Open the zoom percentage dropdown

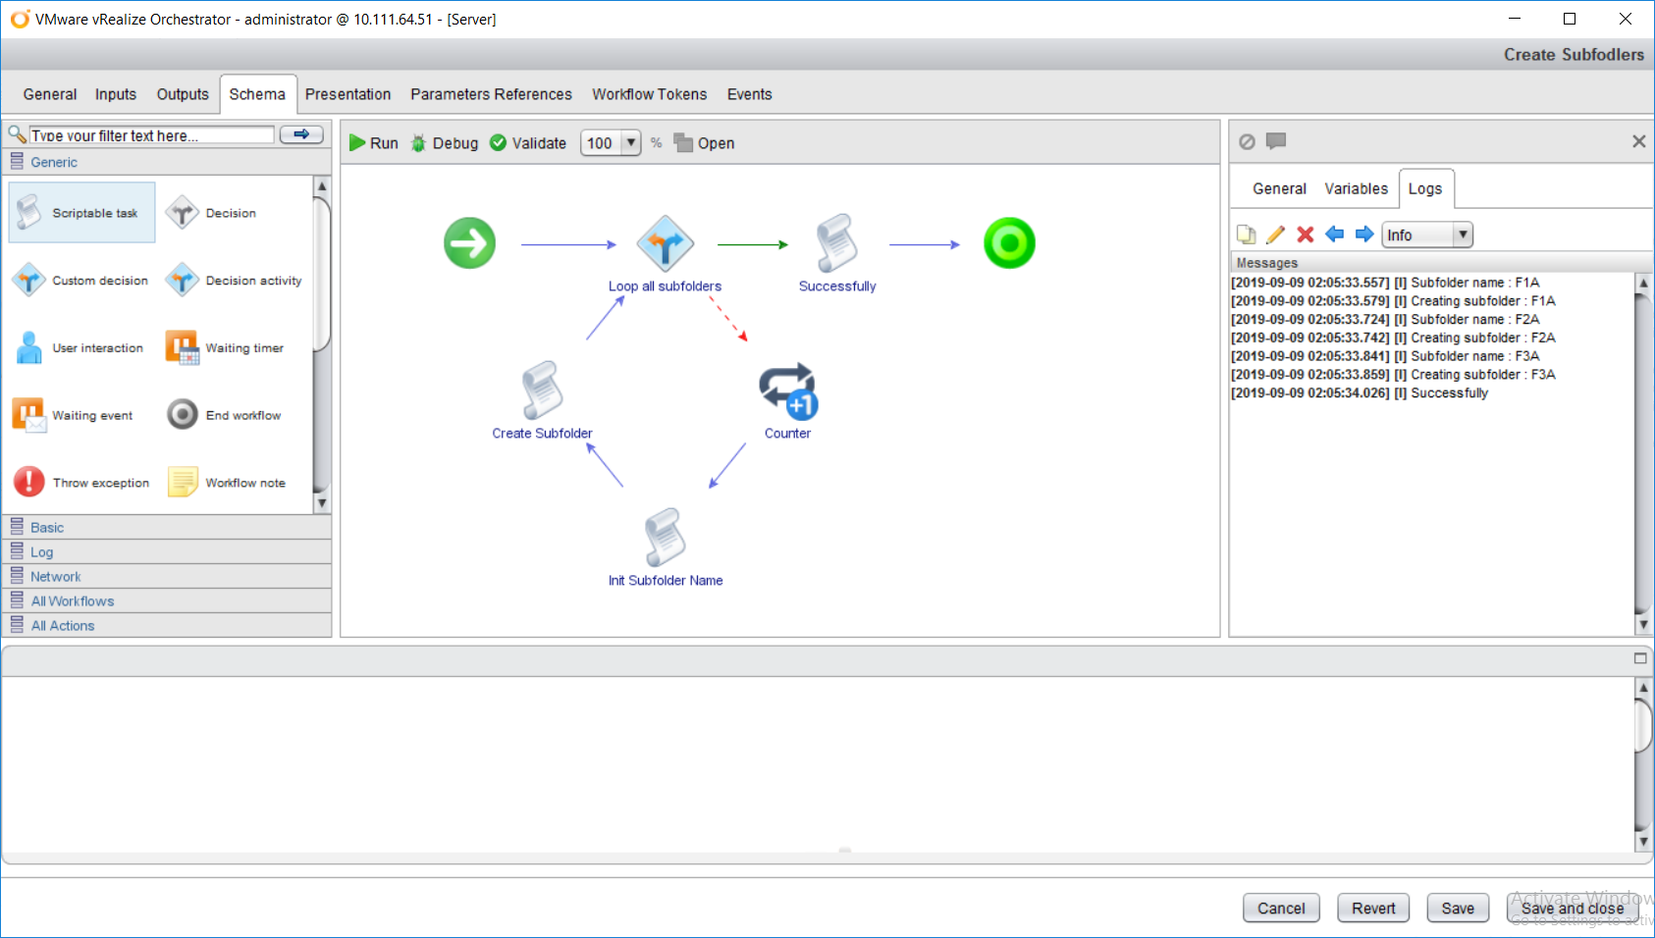tap(630, 143)
